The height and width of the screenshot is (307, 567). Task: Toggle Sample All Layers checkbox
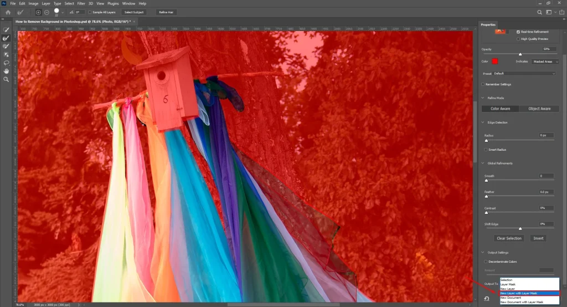(x=90, y=12)
